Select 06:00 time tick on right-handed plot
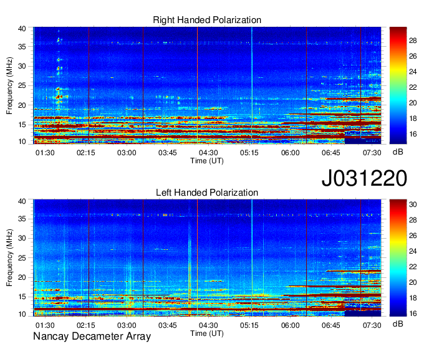The height and width of the screenshot is (344, 424). 290,153
